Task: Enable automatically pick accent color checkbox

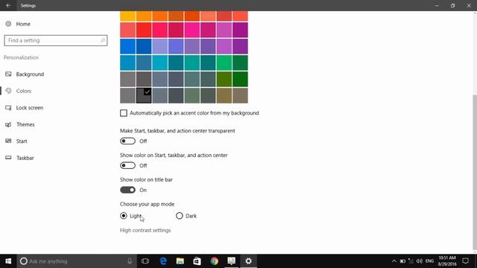Action: pos(124,113)
